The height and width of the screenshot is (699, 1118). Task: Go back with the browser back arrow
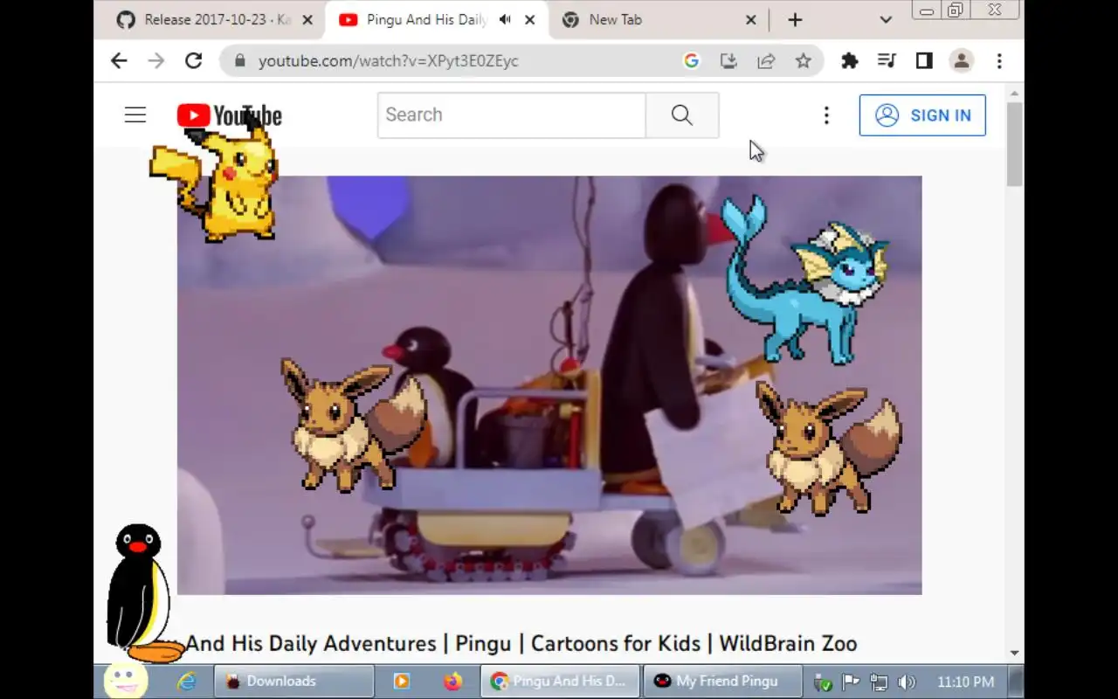(x=119, y=60)
